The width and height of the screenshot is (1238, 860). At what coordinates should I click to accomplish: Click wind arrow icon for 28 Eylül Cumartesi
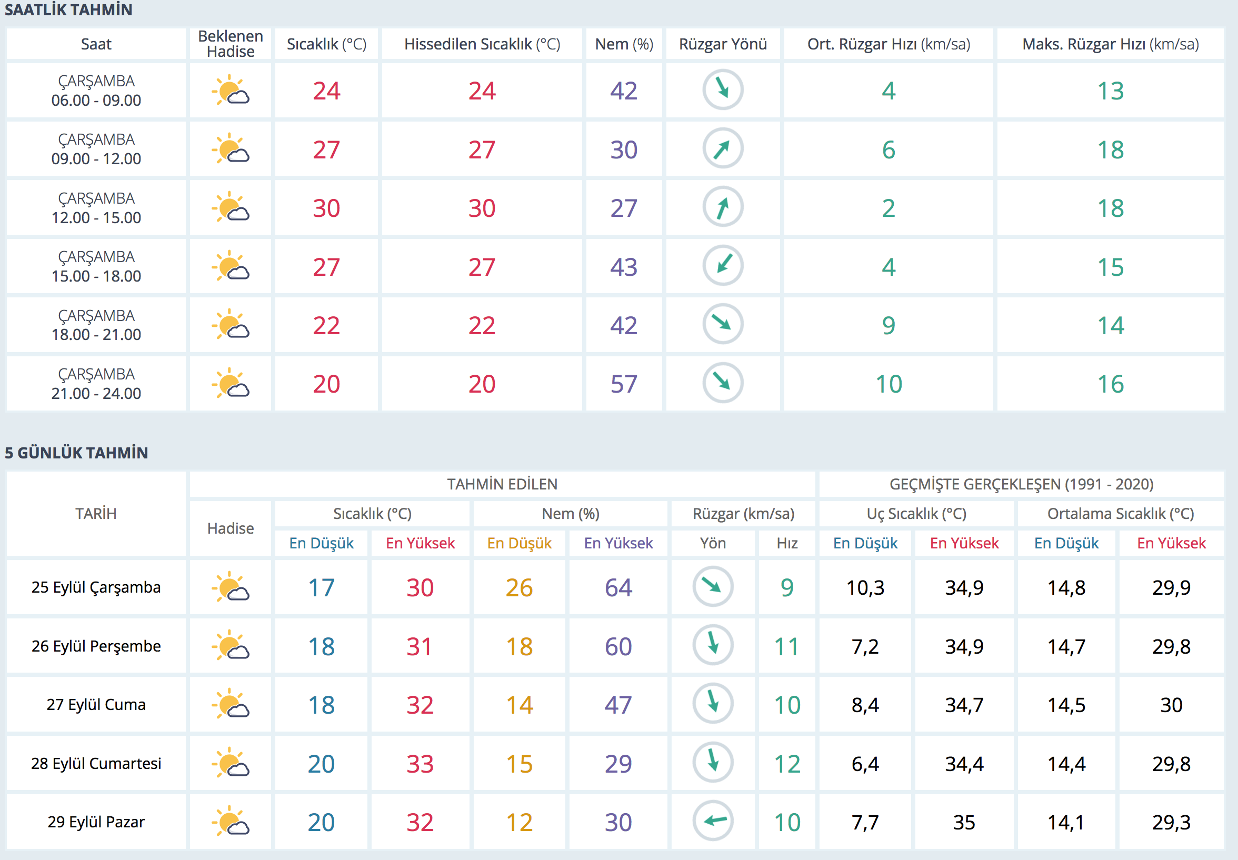(713, 762)
